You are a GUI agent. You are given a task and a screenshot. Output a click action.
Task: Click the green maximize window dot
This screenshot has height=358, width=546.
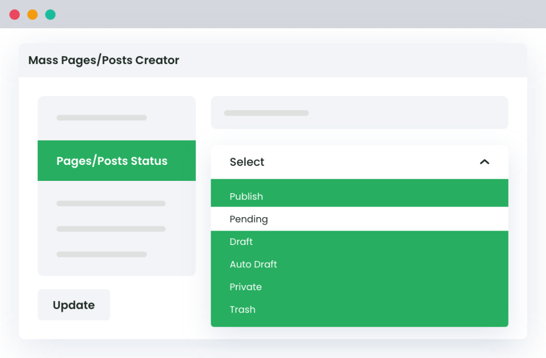click(x=51, y=14)
